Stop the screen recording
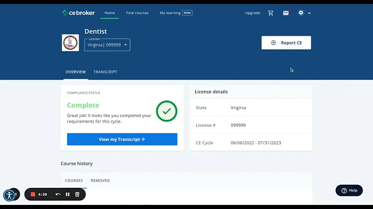Screen dimensions: 373x209 click(x=33, y=195)
